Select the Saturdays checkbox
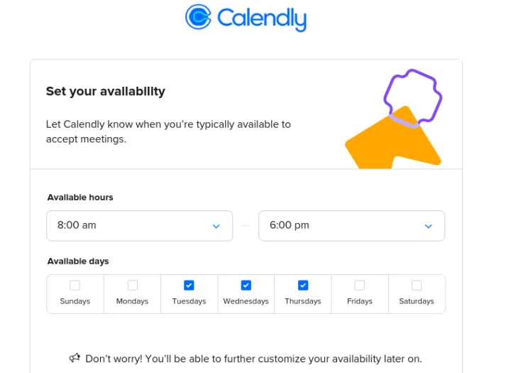Image resolution: width=511 pixels, height=373 pixels. (417, 286)
